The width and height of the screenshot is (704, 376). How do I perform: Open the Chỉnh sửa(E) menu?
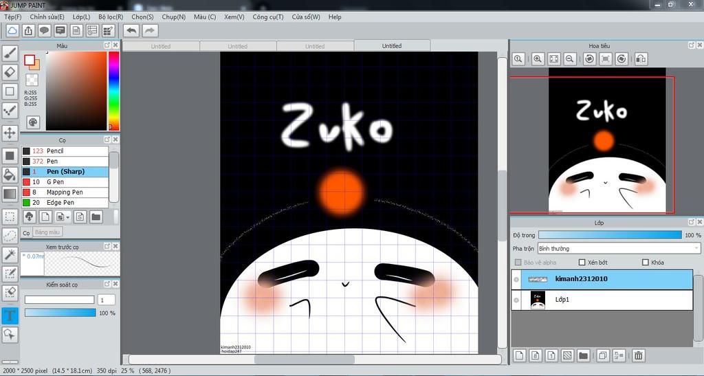[47, 17]
